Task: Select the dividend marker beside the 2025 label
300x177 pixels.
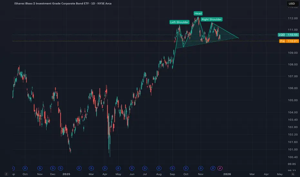Action: tap(61, 168)
